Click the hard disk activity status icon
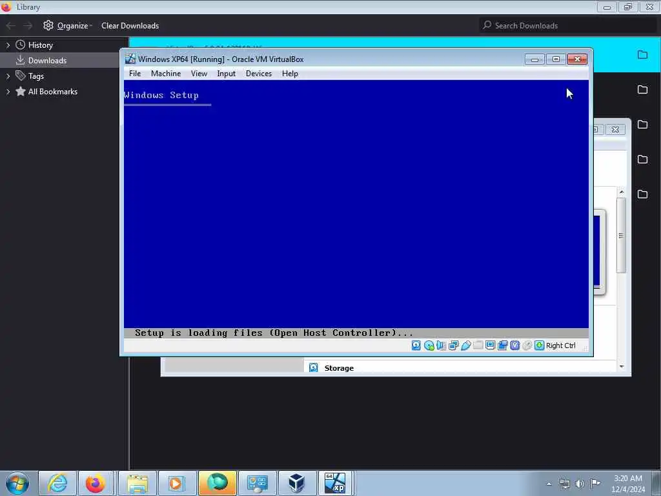The width and height of the screenshot is (661, 496). click(416, 346)
